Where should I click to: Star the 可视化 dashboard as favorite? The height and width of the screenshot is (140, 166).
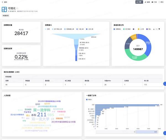(x=17, y=9)
